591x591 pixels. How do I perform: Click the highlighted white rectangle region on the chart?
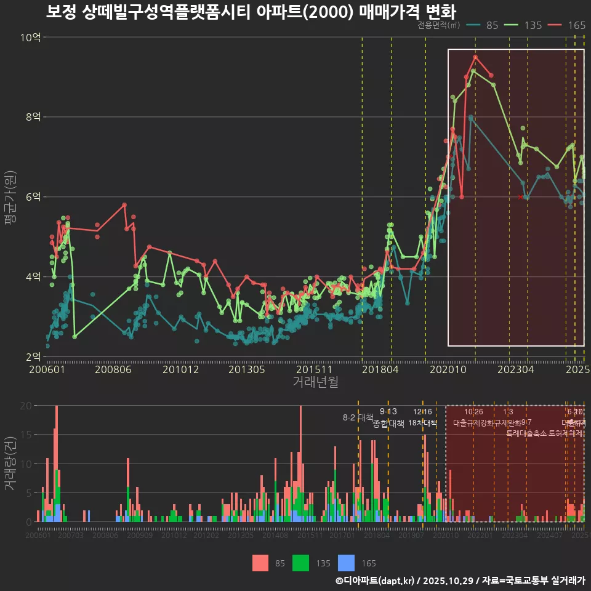tap(517, 197)
